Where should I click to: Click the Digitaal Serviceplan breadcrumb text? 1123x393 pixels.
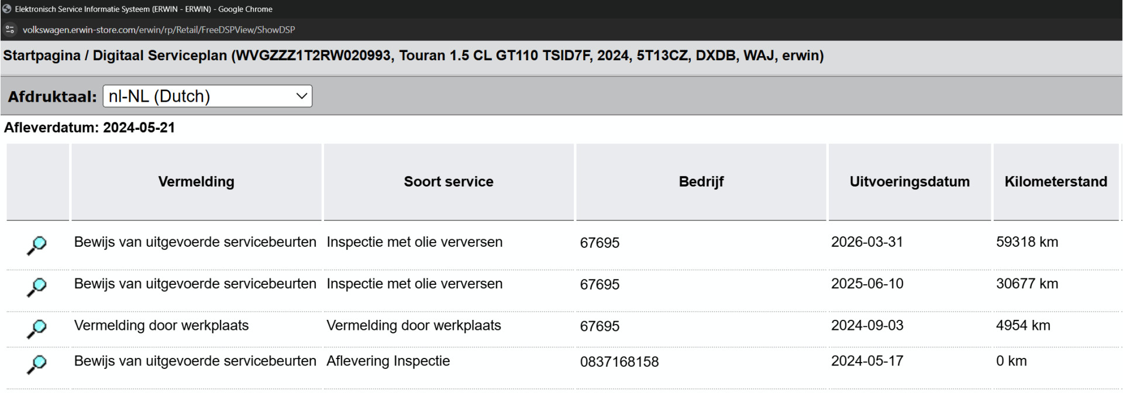point(160,56)
